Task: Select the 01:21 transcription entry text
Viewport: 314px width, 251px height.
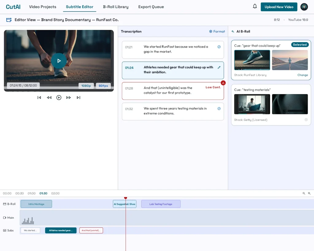Action: [176, 49]
